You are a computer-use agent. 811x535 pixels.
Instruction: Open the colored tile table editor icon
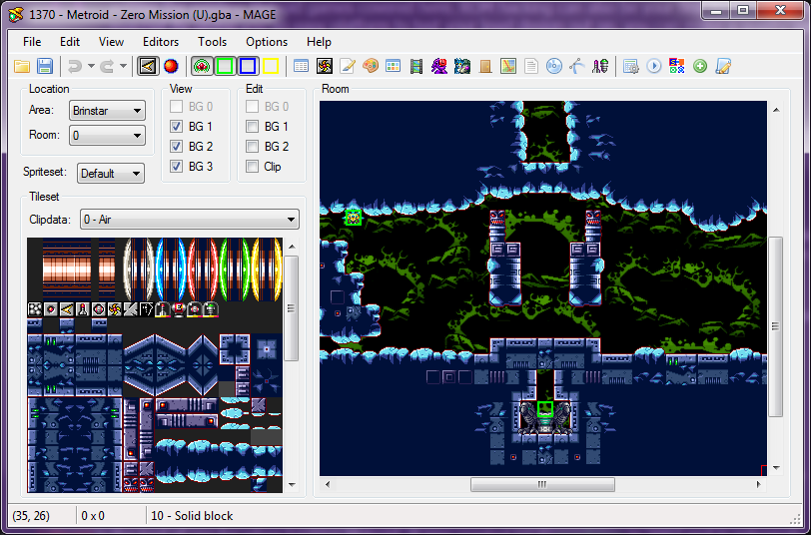point(394,66)
